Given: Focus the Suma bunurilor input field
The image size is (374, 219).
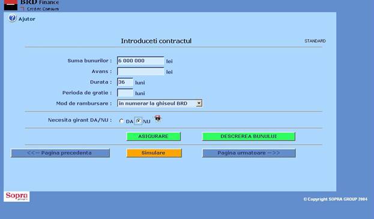Looking at the screenshot, I should pos(140,61).
